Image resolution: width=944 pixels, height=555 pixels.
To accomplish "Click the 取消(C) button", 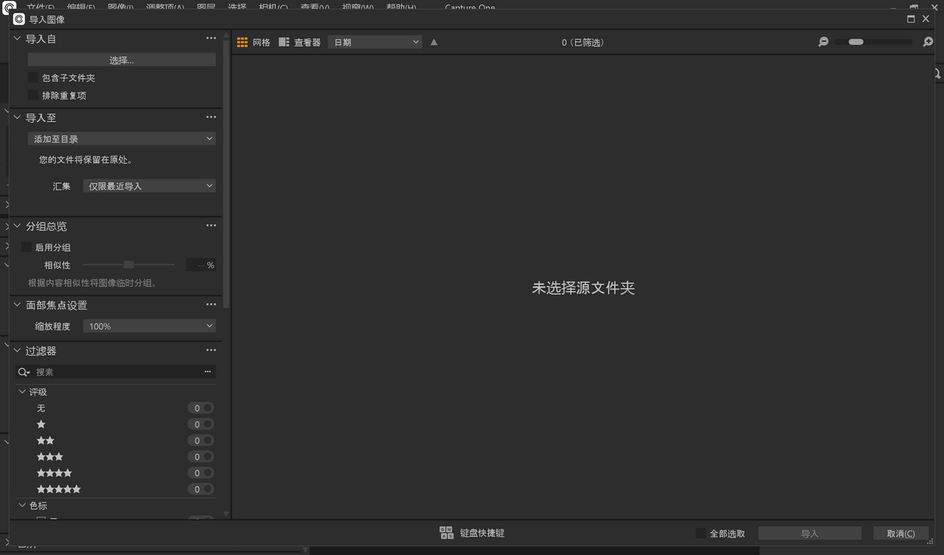I will coord(901,533).
